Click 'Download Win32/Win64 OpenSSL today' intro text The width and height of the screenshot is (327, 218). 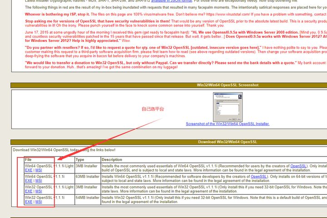pyautogui.click(x=64, y=150)
